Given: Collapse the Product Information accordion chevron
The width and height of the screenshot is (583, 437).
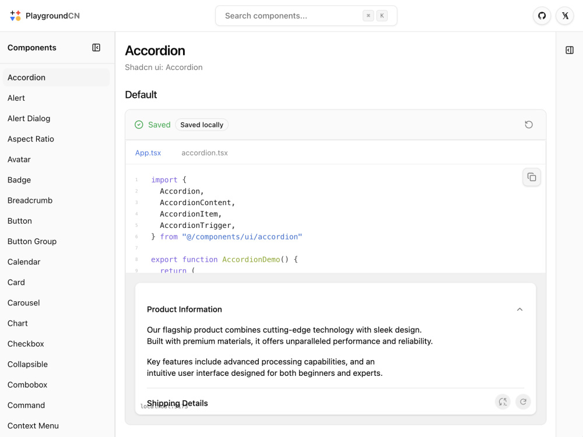Looking at the screenshot, I should [520, 309].
